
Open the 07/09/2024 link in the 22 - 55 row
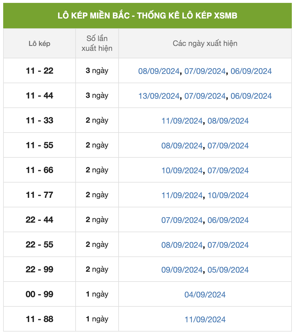pos(228,245)
